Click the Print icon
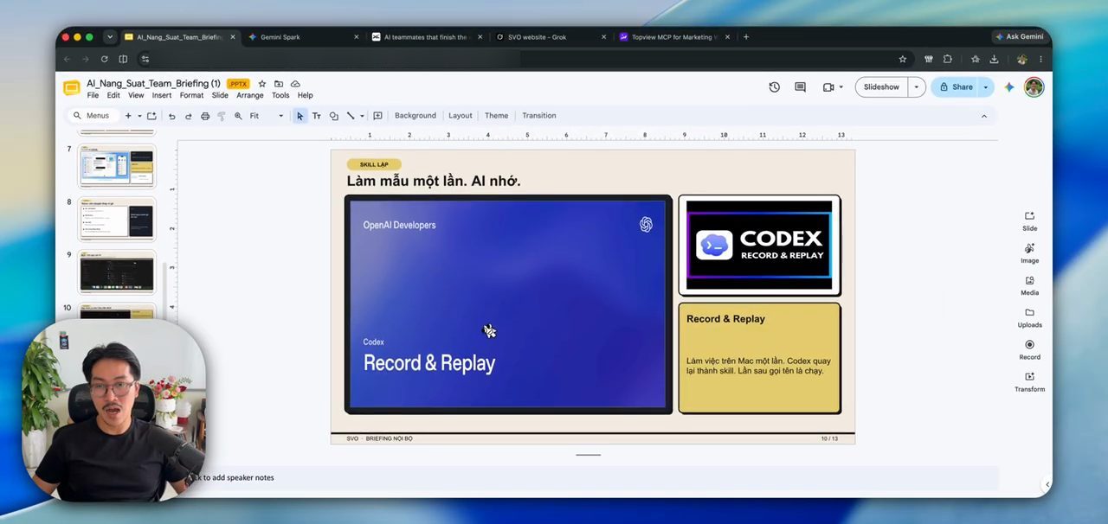 click(205, 116)
